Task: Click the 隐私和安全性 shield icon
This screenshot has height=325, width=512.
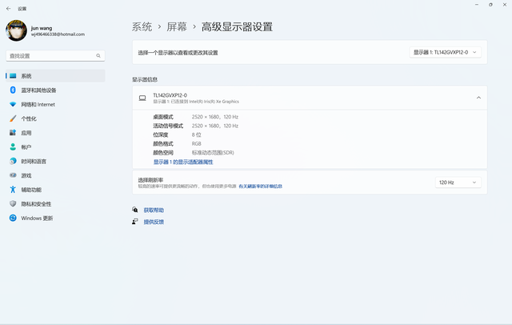Action: point(13,204)
